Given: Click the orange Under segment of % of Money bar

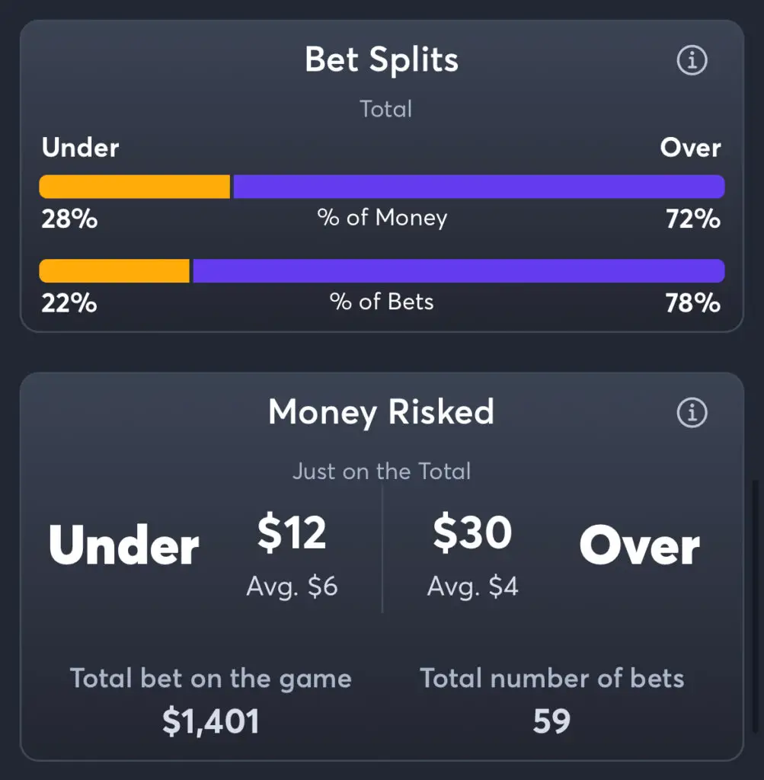Looking at the screenshot, I should pos(135,187).
